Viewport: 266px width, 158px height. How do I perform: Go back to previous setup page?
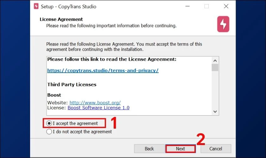149,149
